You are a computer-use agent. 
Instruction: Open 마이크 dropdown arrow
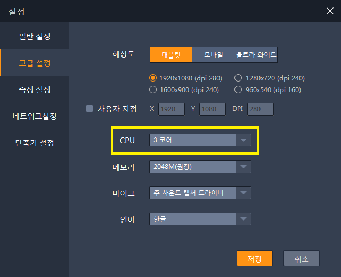coord(243,193)
